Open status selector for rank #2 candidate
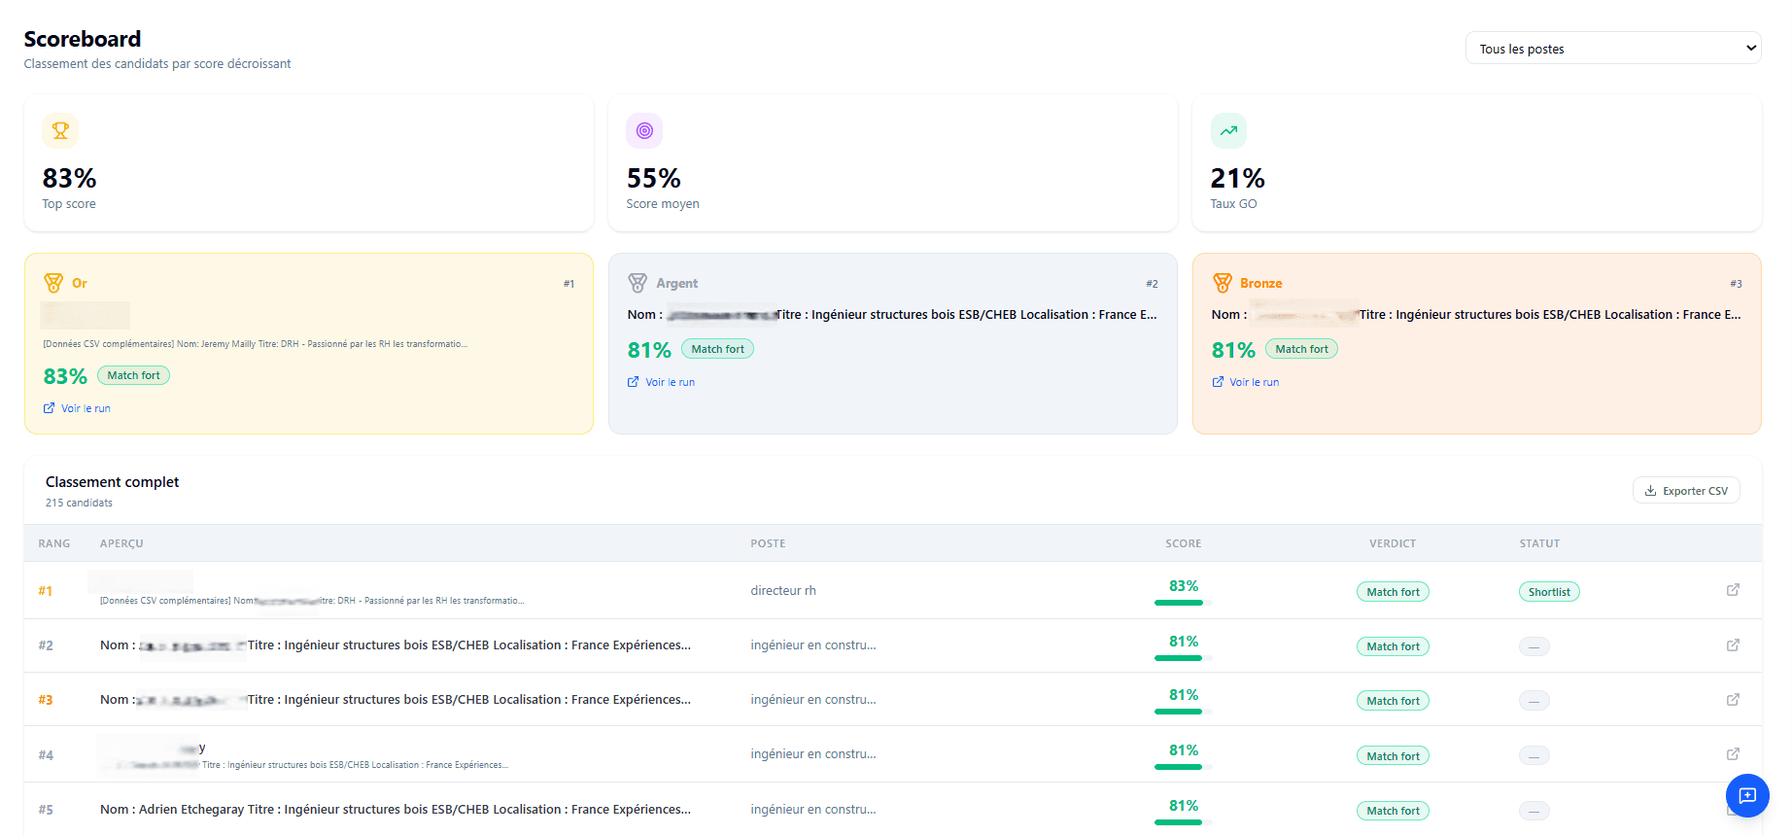Screen dimensions: 1792x836 click(x=1534, y=646)
